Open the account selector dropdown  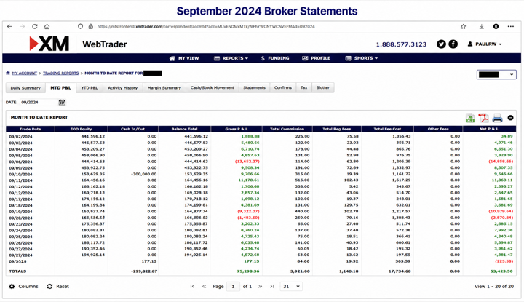pyautogui.click(x=496, y=74)
